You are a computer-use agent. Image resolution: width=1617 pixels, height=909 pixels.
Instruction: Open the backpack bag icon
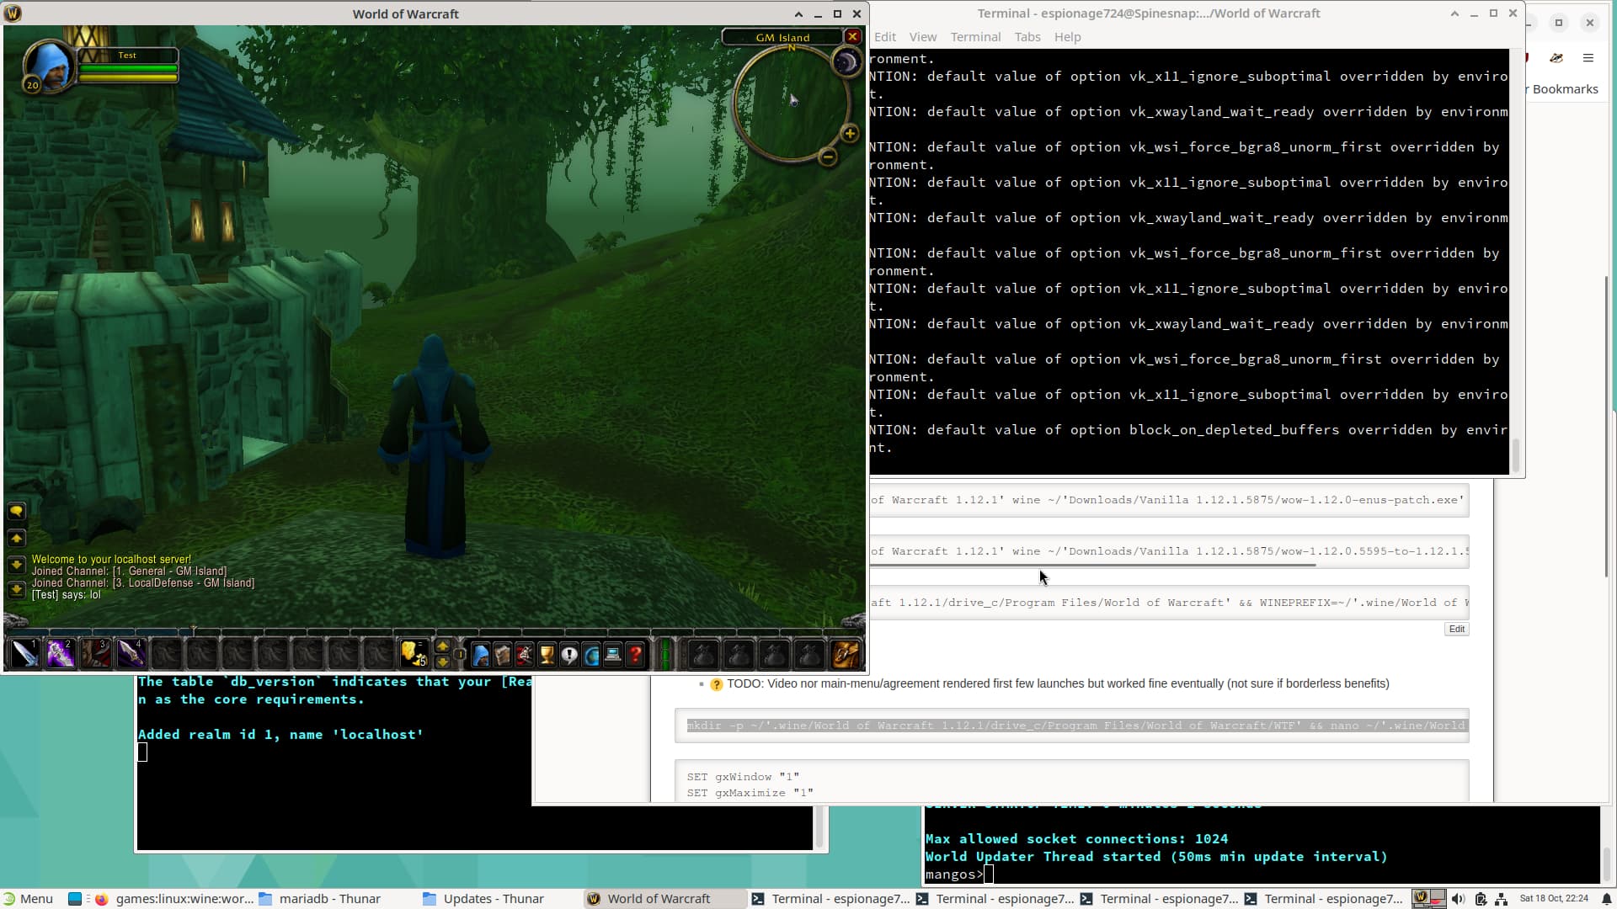(x=845, y=655)
